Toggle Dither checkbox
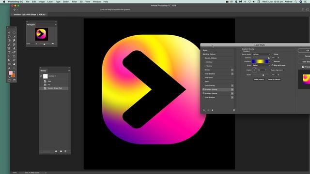 pos(272,54)
